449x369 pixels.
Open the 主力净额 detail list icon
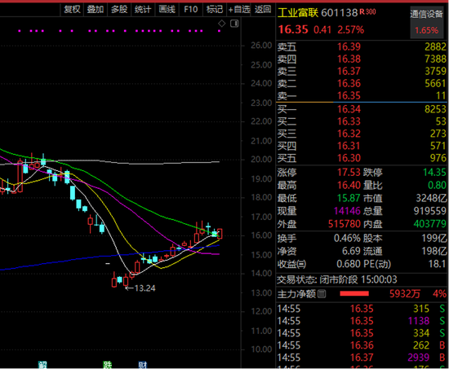[x=322, y=294]
